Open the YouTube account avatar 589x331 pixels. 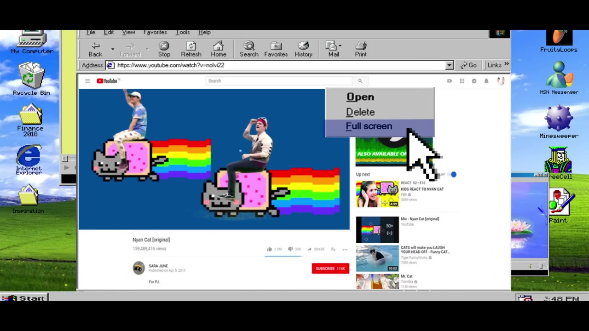(x=501, y=81)
